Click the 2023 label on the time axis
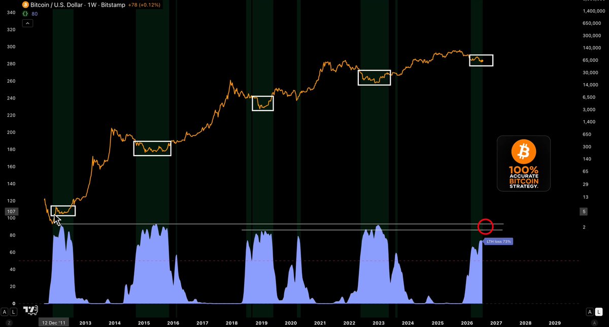Screen dimensions: 609x327 [x=379, y=322]
